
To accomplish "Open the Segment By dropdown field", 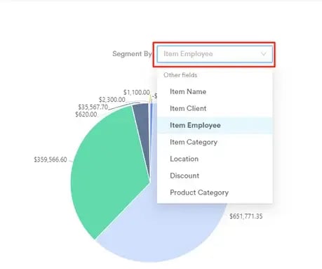I will [215, 54].
